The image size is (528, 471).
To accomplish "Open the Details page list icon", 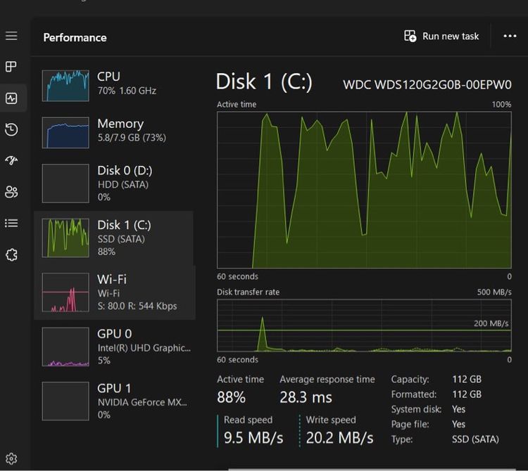I will point(11,223).
